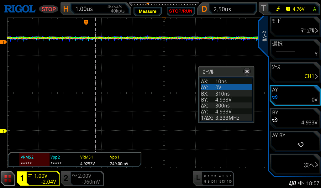Click the speaker mute icon

301,183
